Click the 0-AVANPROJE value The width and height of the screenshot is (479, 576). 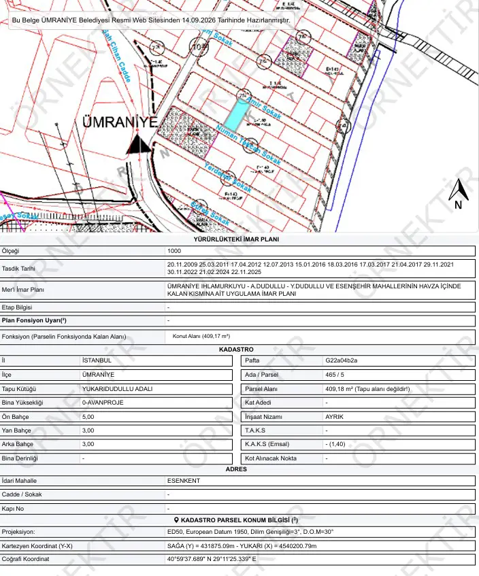tap(103, 402)
